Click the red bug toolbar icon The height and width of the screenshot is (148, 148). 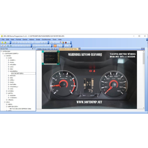click(66, 43)
